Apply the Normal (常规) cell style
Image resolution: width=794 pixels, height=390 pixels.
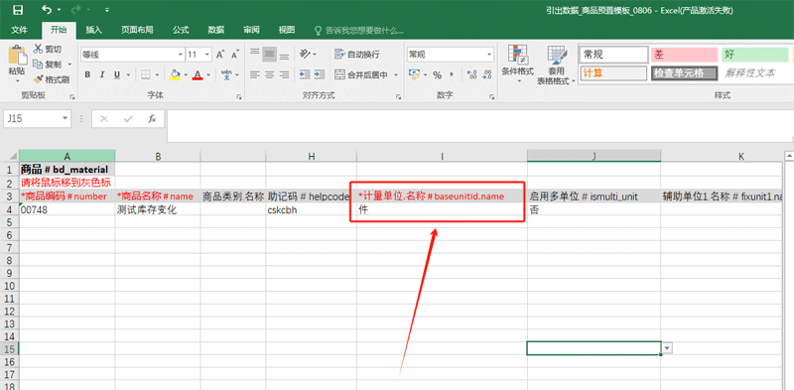click(x=613, y=55)
